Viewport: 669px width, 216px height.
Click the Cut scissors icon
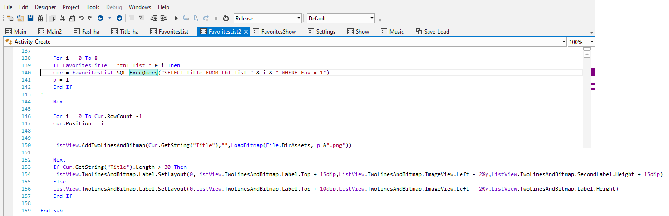pyautogui.click(x=62, y=19)
